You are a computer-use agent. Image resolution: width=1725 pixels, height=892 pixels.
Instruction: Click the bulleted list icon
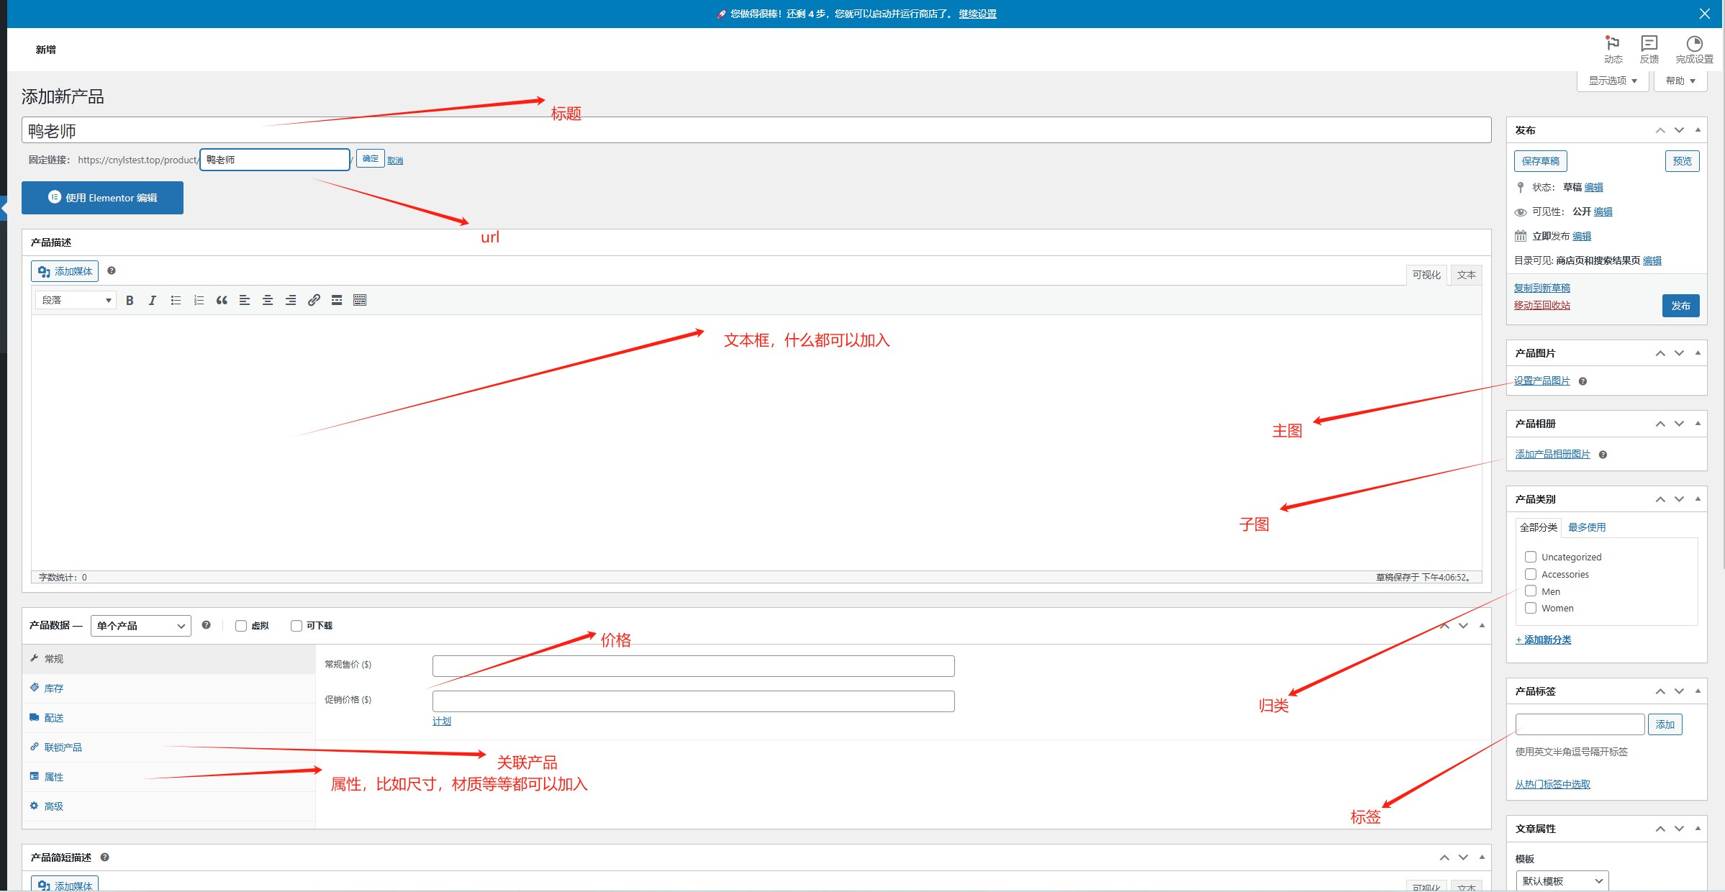point(176,301)
